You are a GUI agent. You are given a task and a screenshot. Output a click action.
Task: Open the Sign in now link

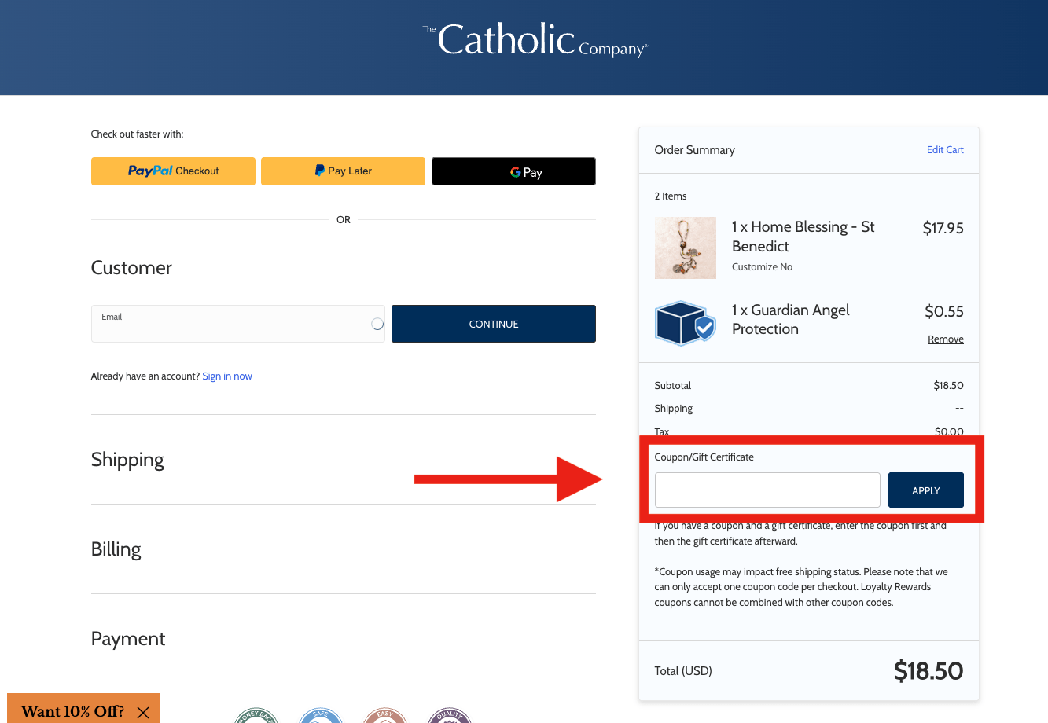227,376
